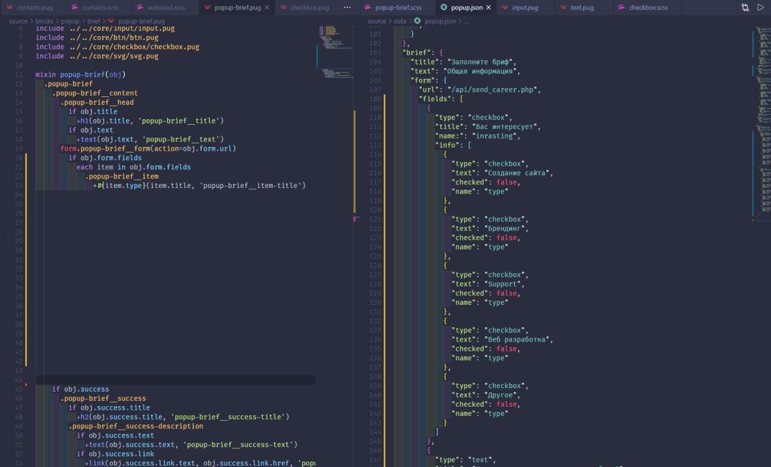771x467 pixels.
Task: Click the 'Создание сайта' text value
Action: click(516, 173)
